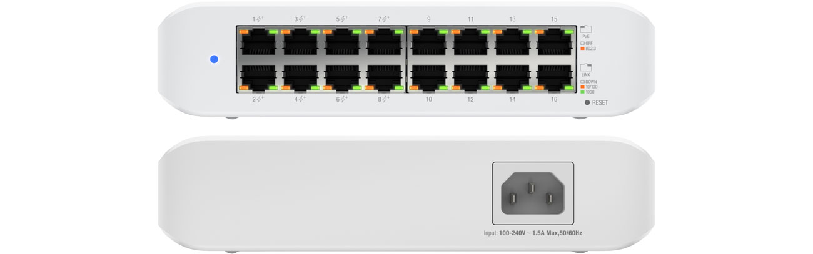Click the white OFF legend box
The height and width of the screenshot is (254, 813).
pyautogui.click(x=583, y=42)
